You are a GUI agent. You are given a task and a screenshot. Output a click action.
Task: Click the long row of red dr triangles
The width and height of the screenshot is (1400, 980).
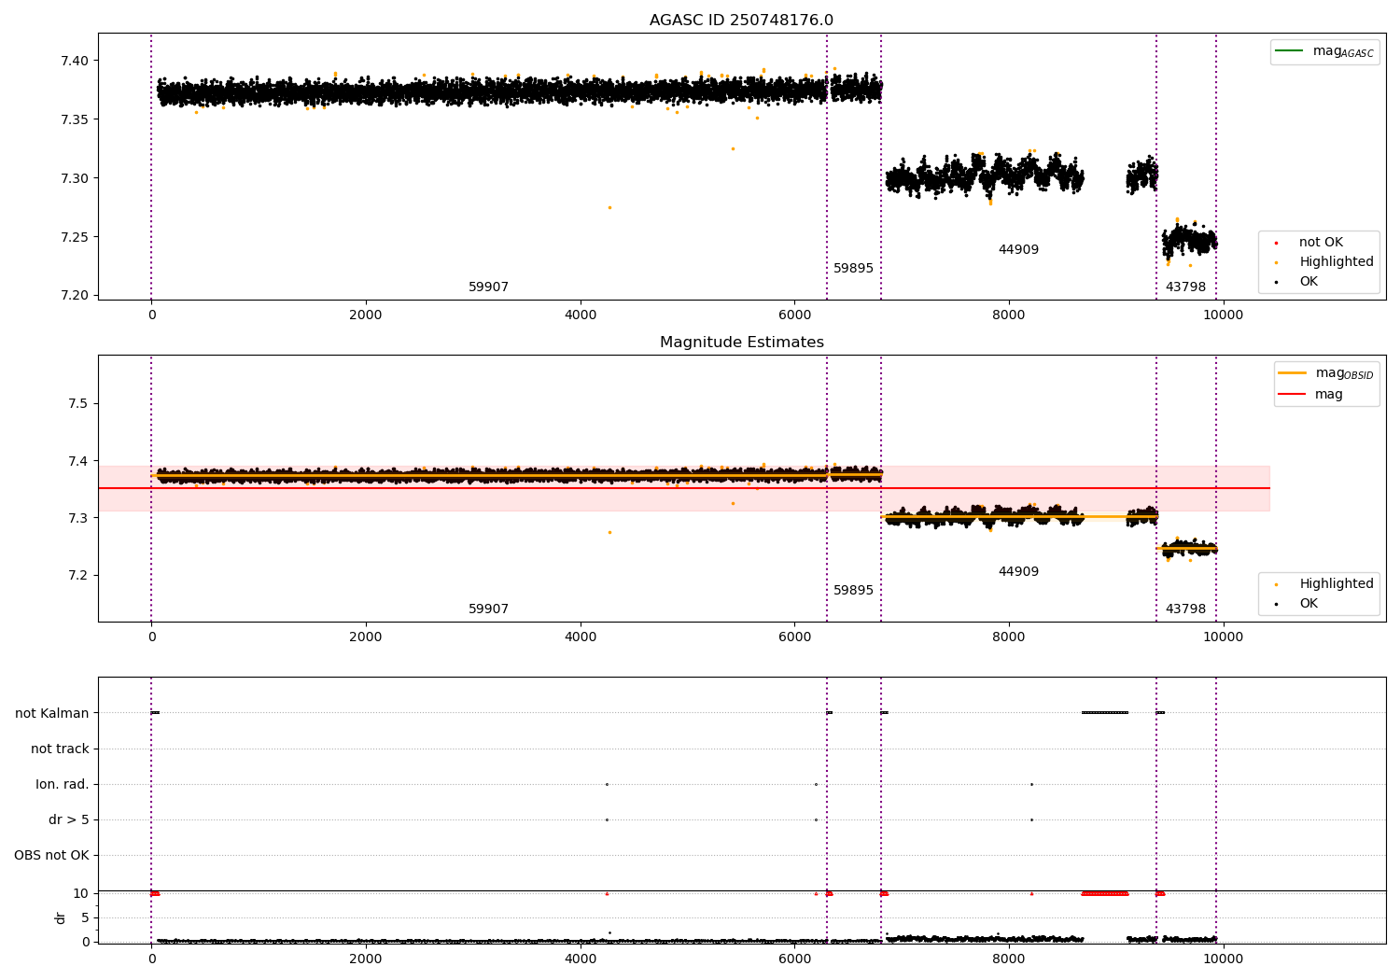[x=1105, y=893]
